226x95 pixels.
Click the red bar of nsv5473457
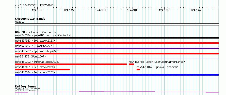[117, 54]
